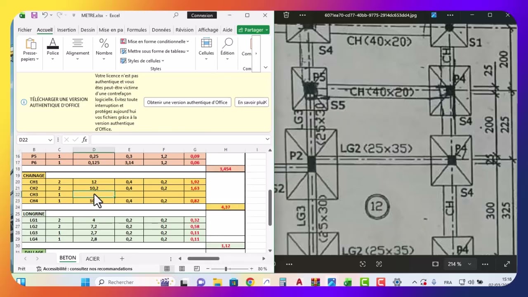Open the Police font group
Viewport: 528px width, 297px height.
(53, 49)
